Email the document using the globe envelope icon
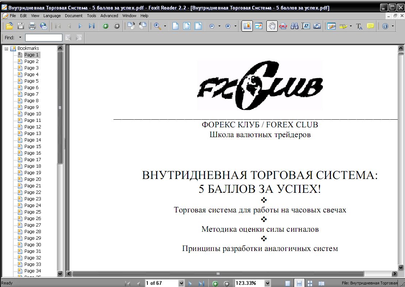 (x=44, y=26)
